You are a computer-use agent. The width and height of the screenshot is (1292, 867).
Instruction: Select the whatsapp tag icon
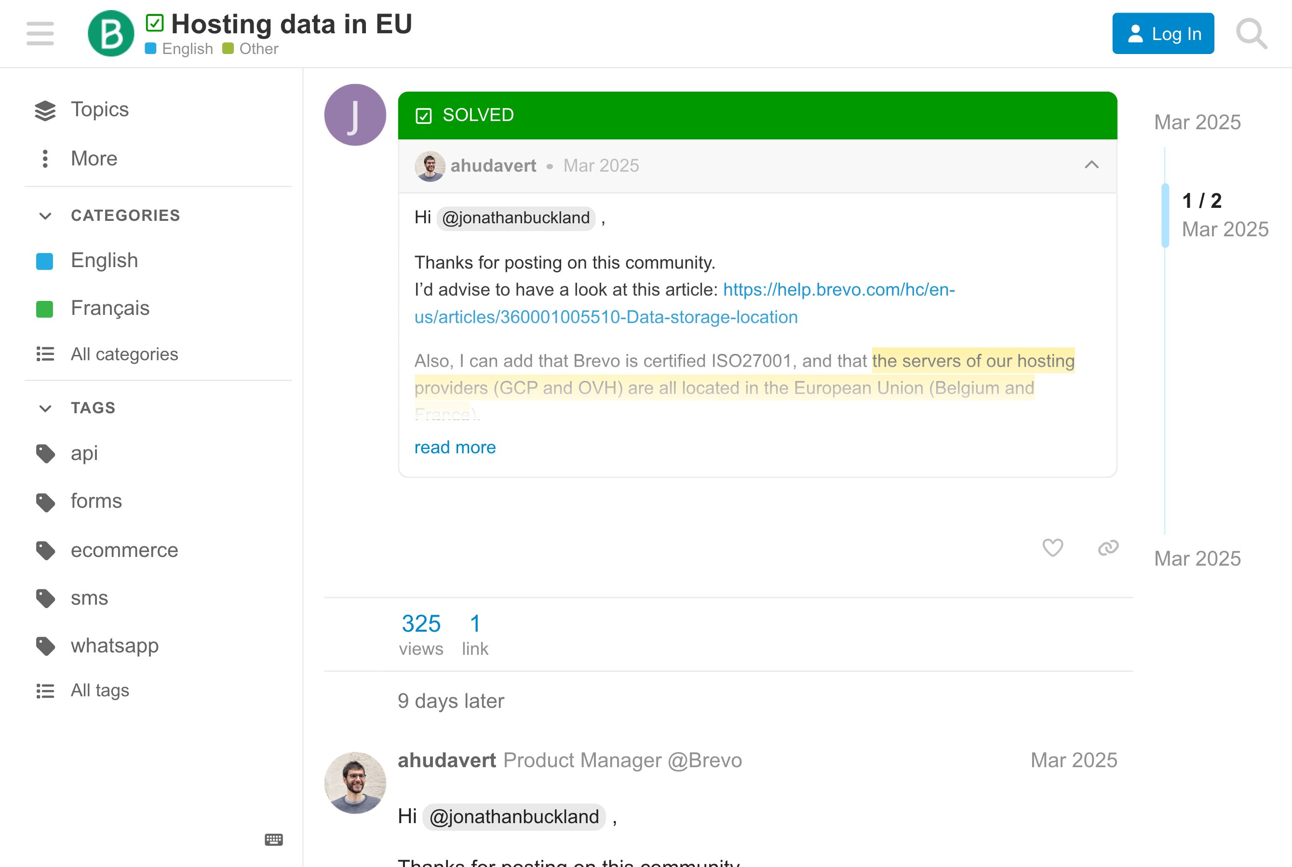click(45, 646)
